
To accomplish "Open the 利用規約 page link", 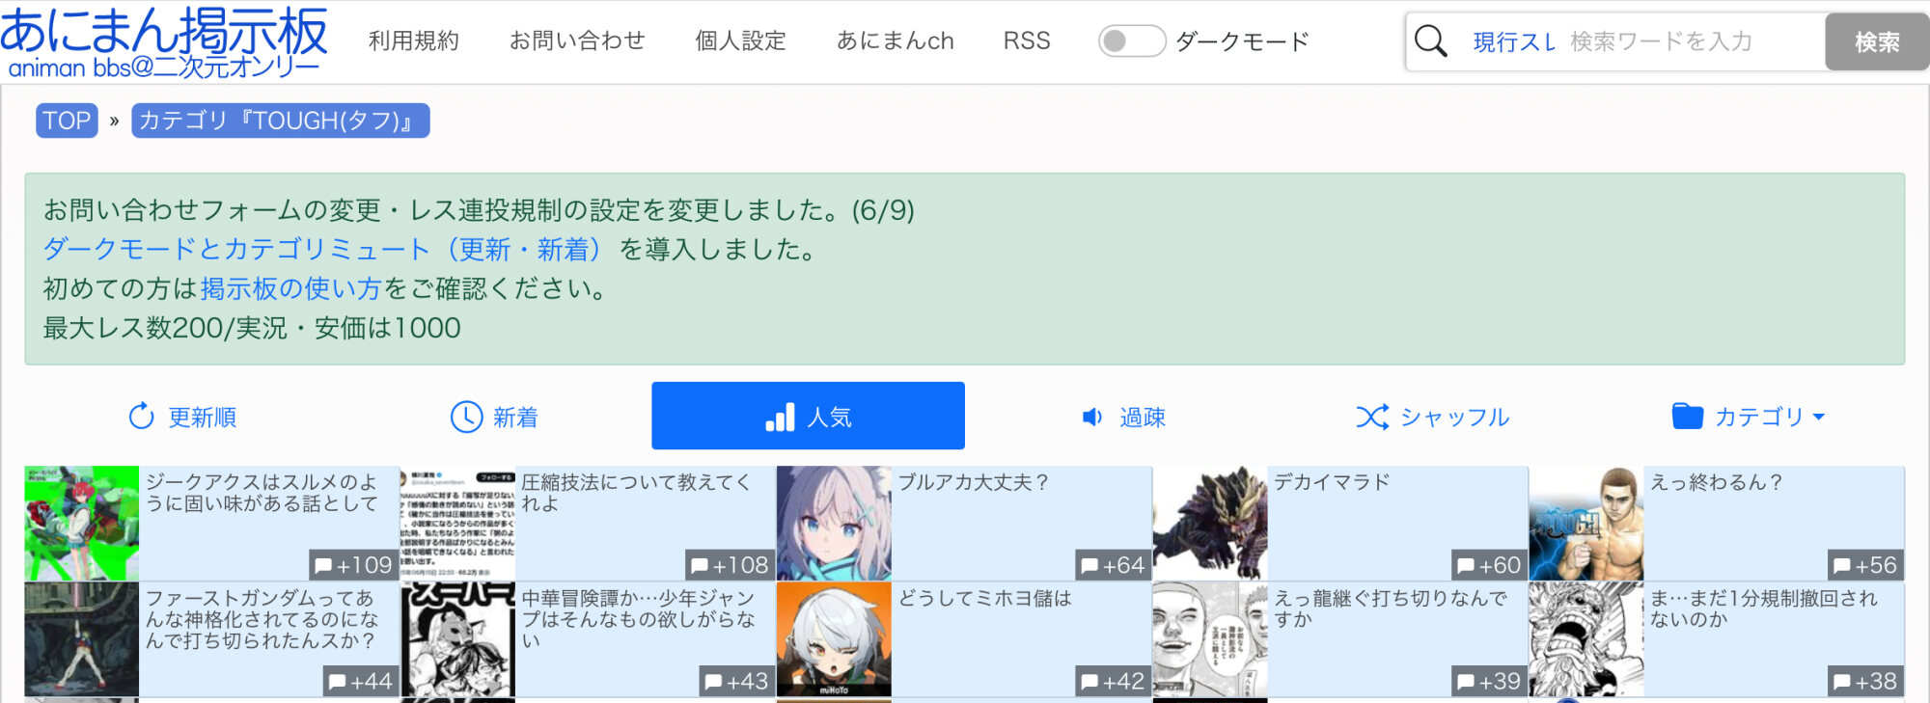I will click(x=413, y=41).
